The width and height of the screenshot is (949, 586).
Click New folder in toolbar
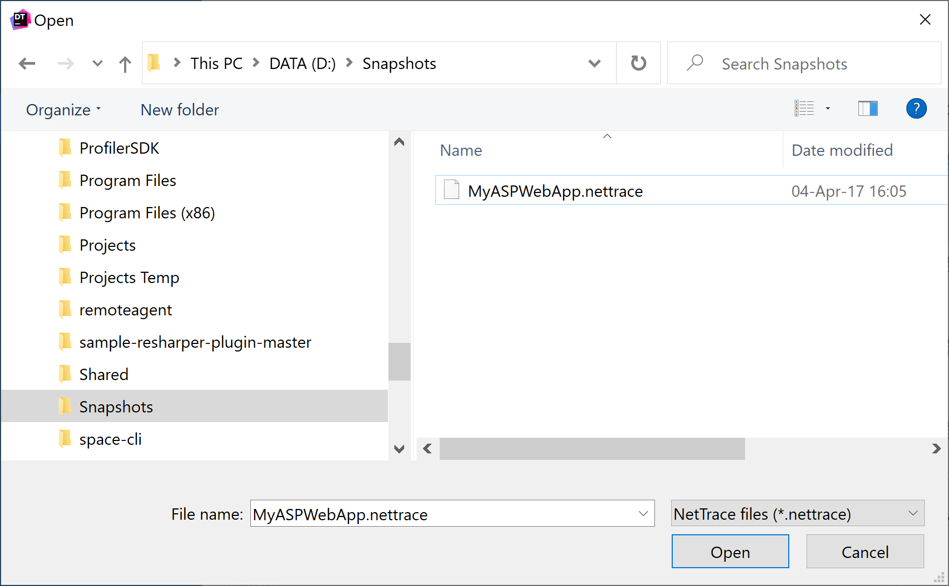coord(180,110)
